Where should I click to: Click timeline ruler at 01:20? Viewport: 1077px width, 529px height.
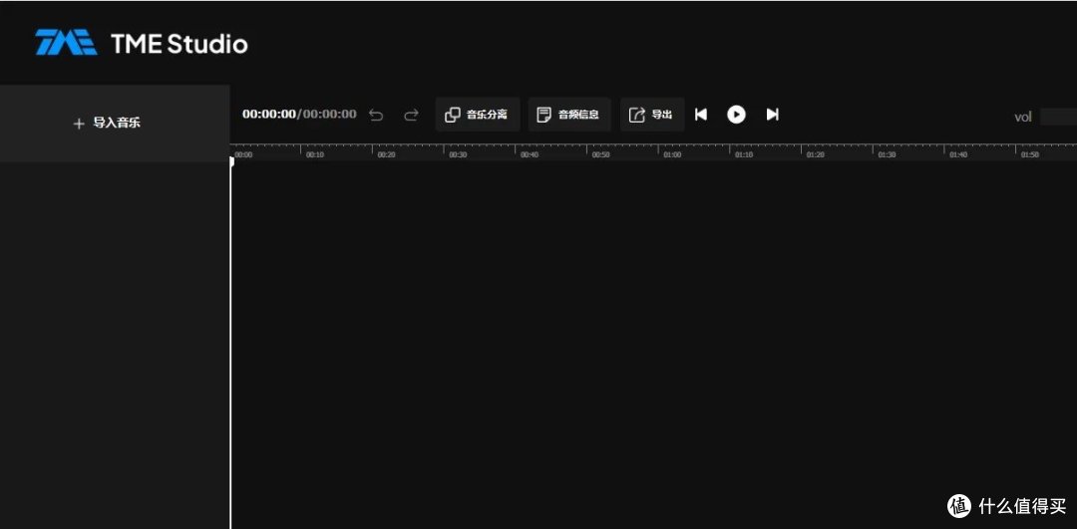click(x=815, y=155)
